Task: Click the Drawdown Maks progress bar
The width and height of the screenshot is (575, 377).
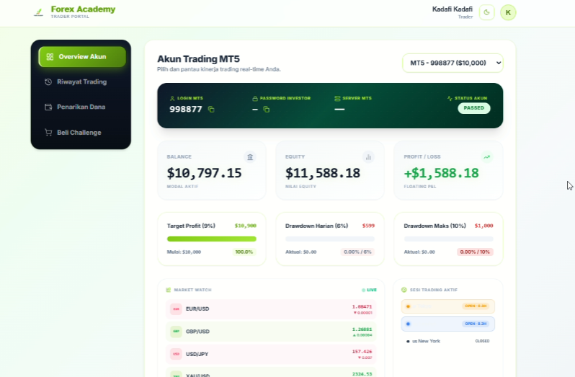Action: [448, 239]
